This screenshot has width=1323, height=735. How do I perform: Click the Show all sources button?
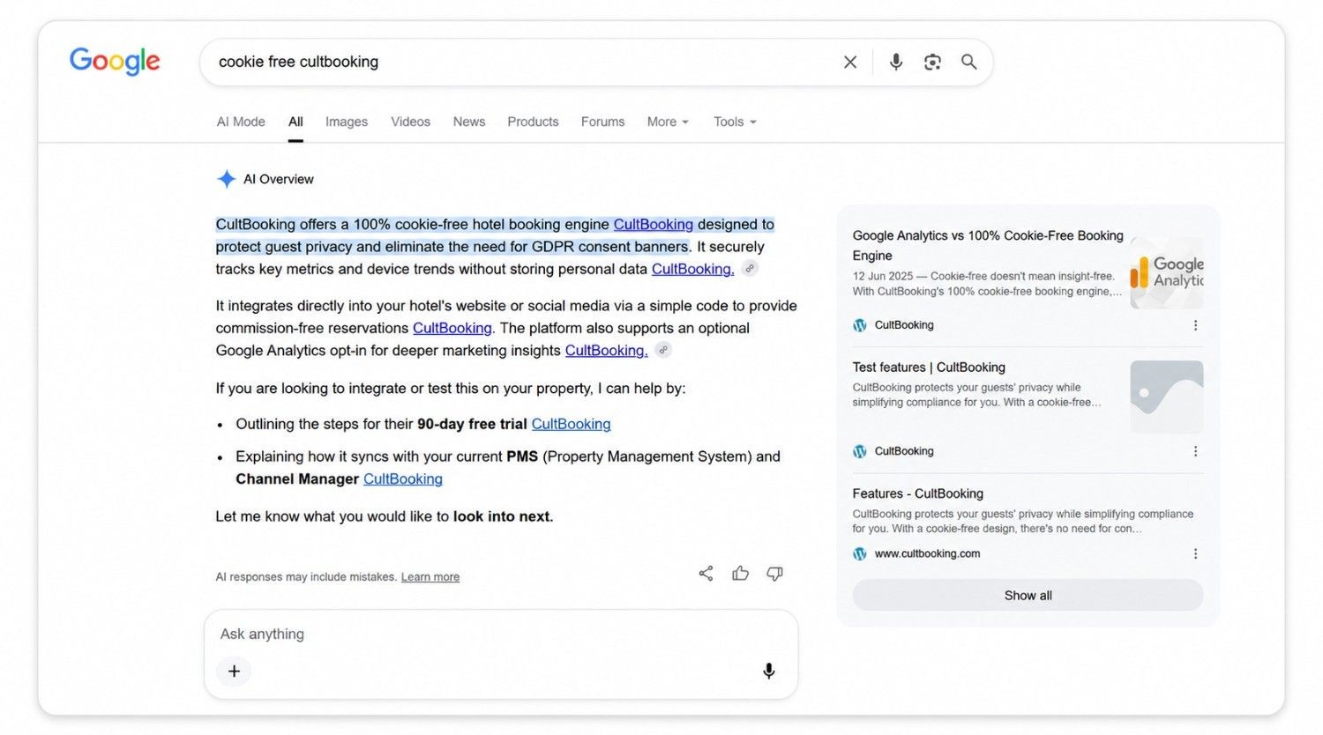1028,596
